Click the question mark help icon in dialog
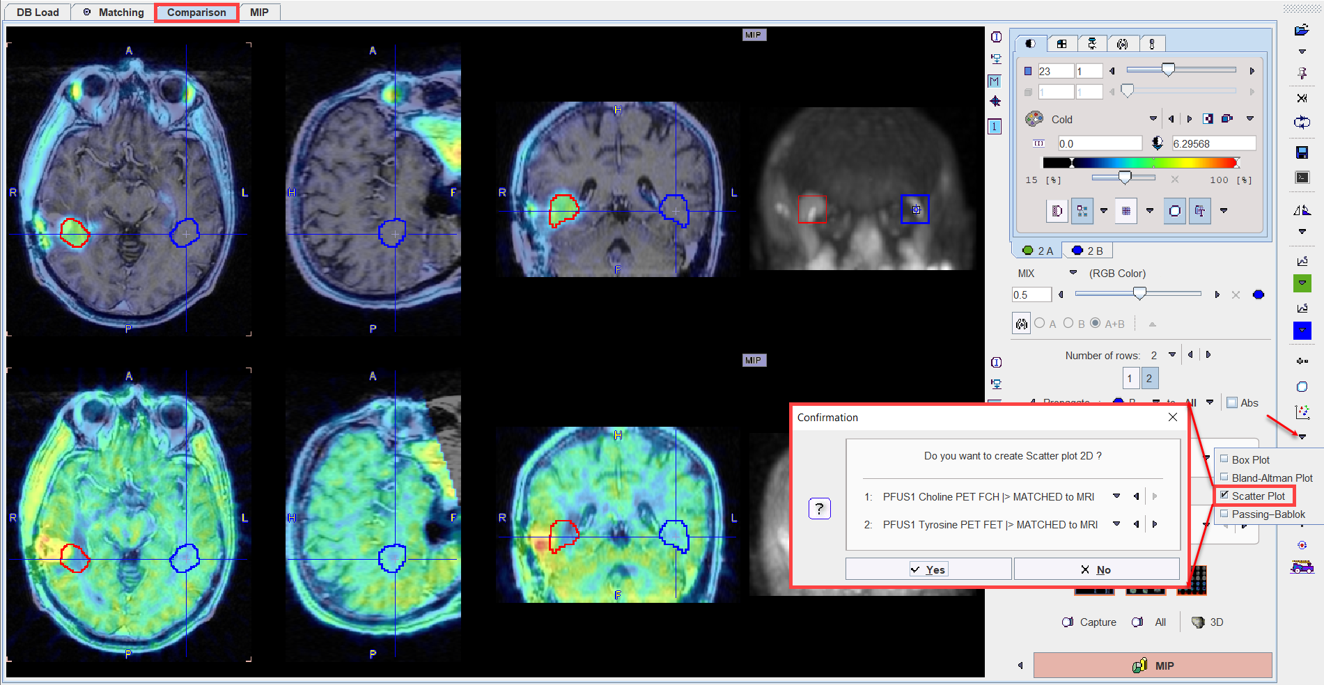This screenshot has height=685, width=1324. point(819,508)
